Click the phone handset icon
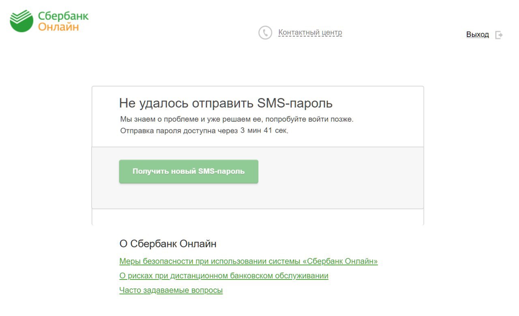Viewport: 519px width, 316px height. click(265, 32)
